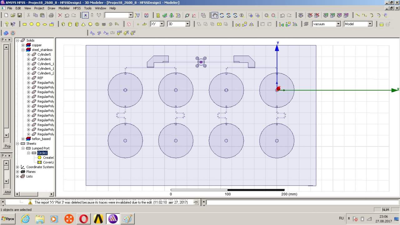Image resolution: width=400 pixels, height=225 pixels.
Task: Toggle the Show/Hide objects eye icon
Action: pyautogui.click(x=301, y=15)
